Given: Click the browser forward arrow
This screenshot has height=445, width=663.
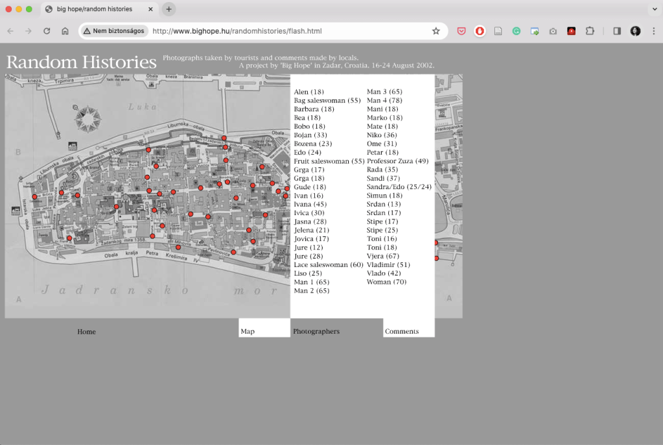Looking at the screenshot, I should (29, 31).
